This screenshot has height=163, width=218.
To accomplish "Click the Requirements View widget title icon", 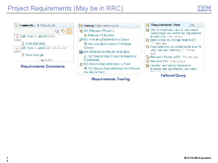I will click(147, 25).
